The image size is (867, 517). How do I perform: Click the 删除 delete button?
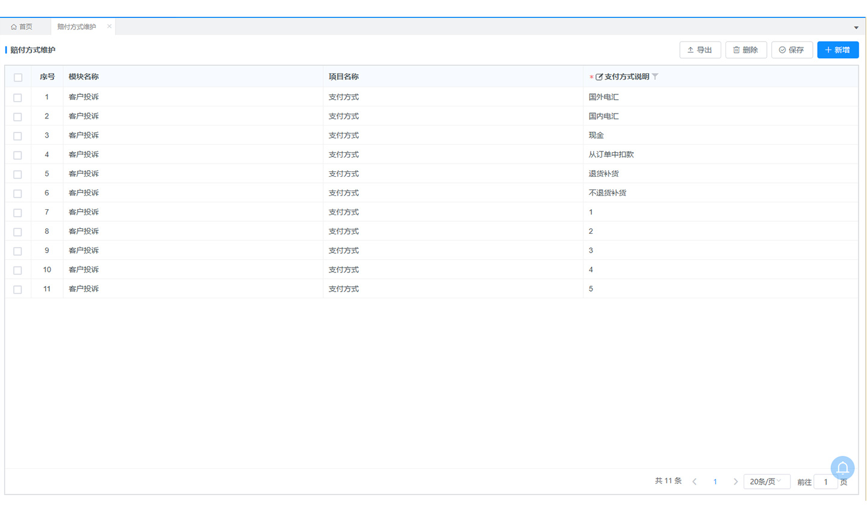[745, 50]
